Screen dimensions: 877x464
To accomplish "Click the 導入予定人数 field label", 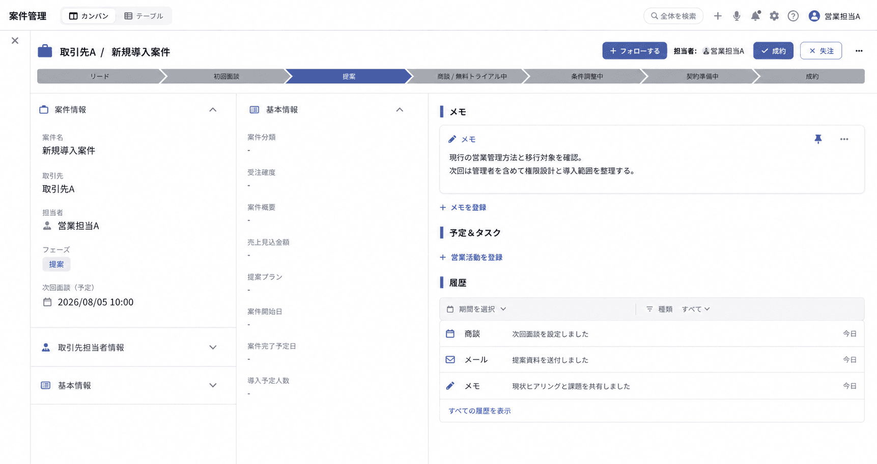I will 268,381.
